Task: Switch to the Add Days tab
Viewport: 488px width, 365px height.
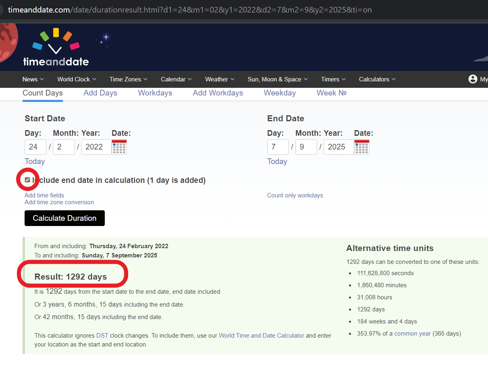Action: tap(100, 93)
